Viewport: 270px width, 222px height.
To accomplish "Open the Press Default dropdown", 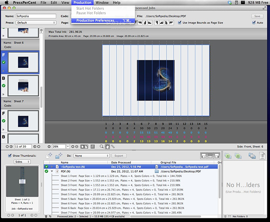I will pyautogui.click(x=36, y=22).
